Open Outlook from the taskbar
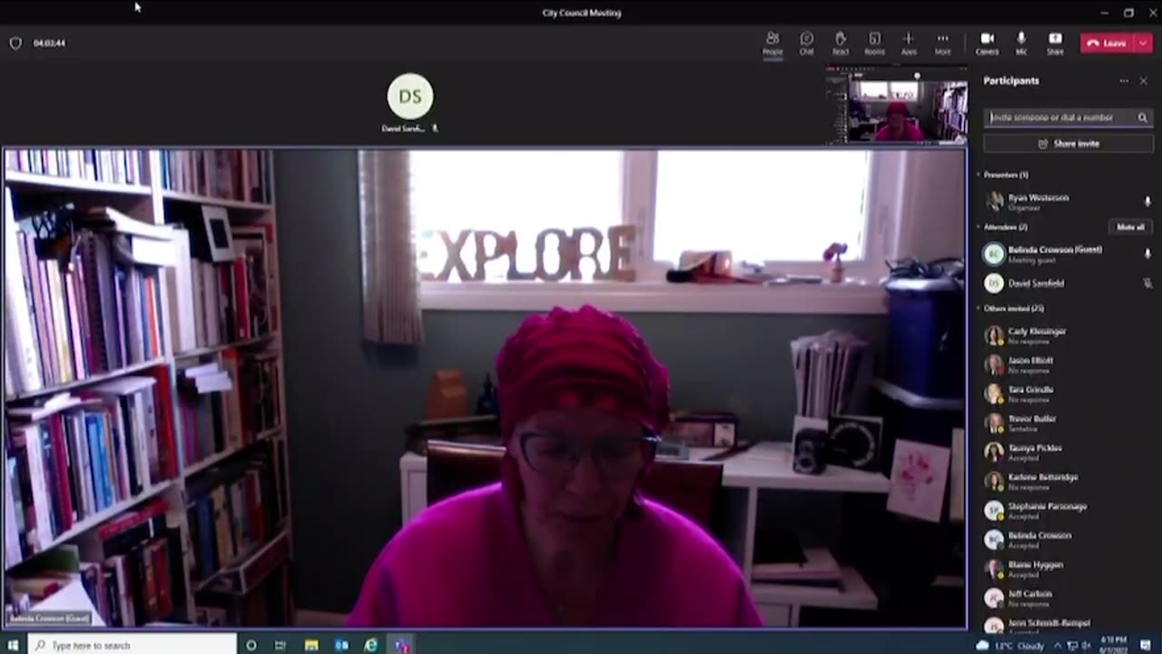Screen dimensions: 1162x654 (341, 645)
